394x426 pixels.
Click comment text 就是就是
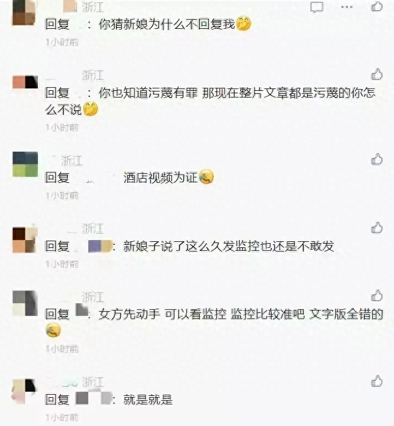coord(148,400)
